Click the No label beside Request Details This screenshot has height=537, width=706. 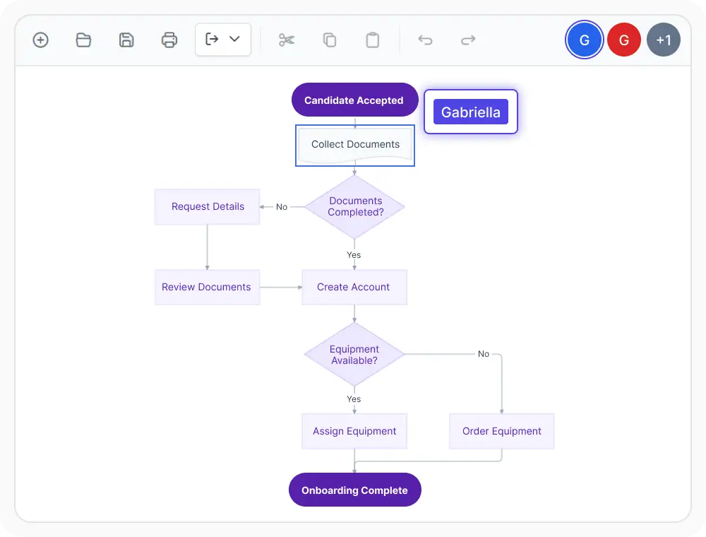pos(282,207)
